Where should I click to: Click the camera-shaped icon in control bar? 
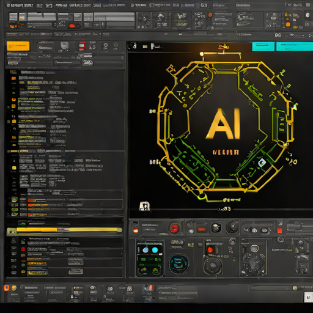coord(216,227)
